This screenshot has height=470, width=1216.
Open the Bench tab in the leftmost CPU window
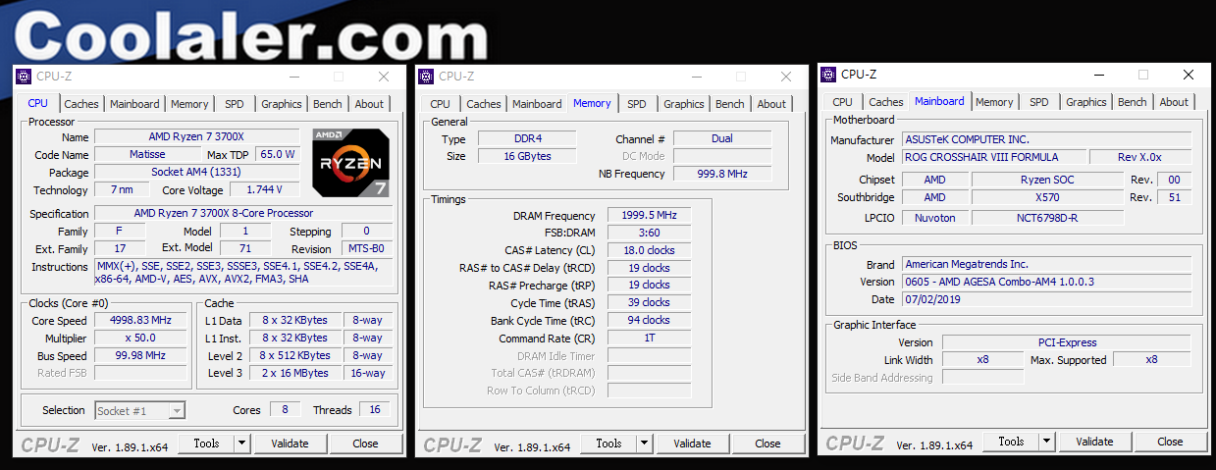coord(328,104)
